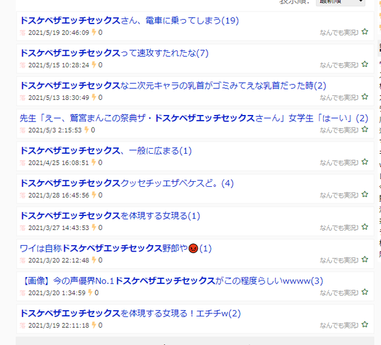Star the thread dated 2021/3/19 22:11:18
This screenshot has width=381, height=345.
click(364, 325)
